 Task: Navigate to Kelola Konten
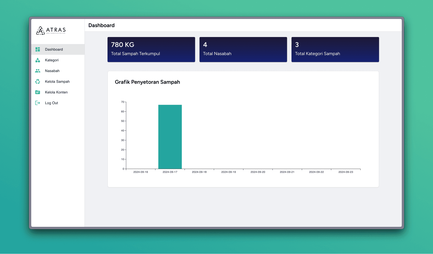pos(56,92)
